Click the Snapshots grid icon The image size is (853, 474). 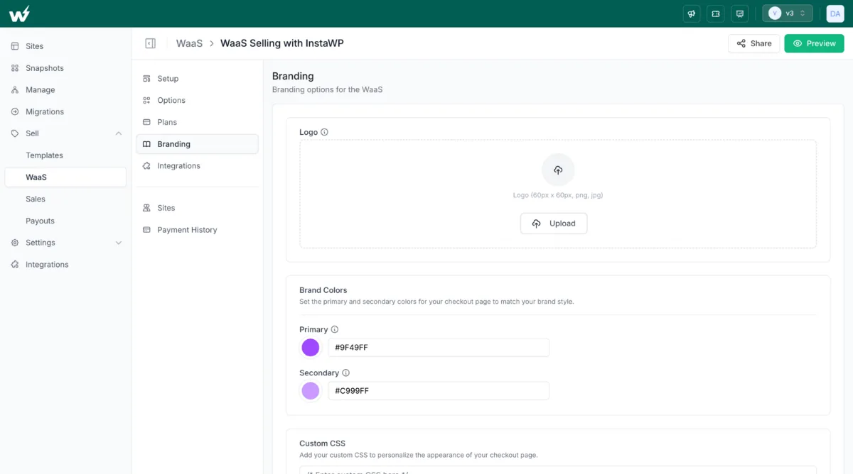click(15, 68)
